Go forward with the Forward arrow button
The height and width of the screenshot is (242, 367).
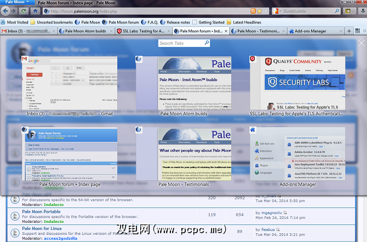pos(14,11)
